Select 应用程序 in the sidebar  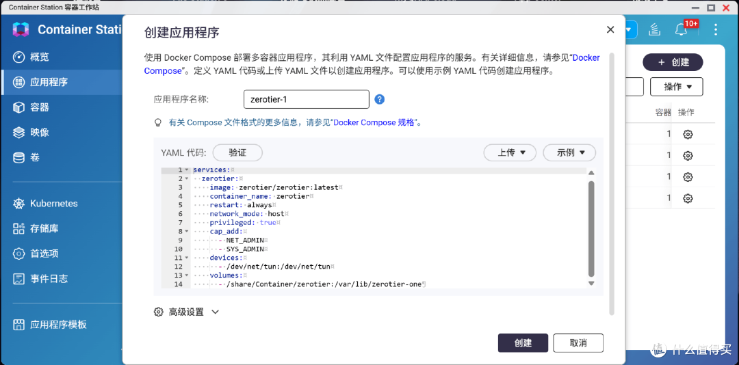pos(62,83)
